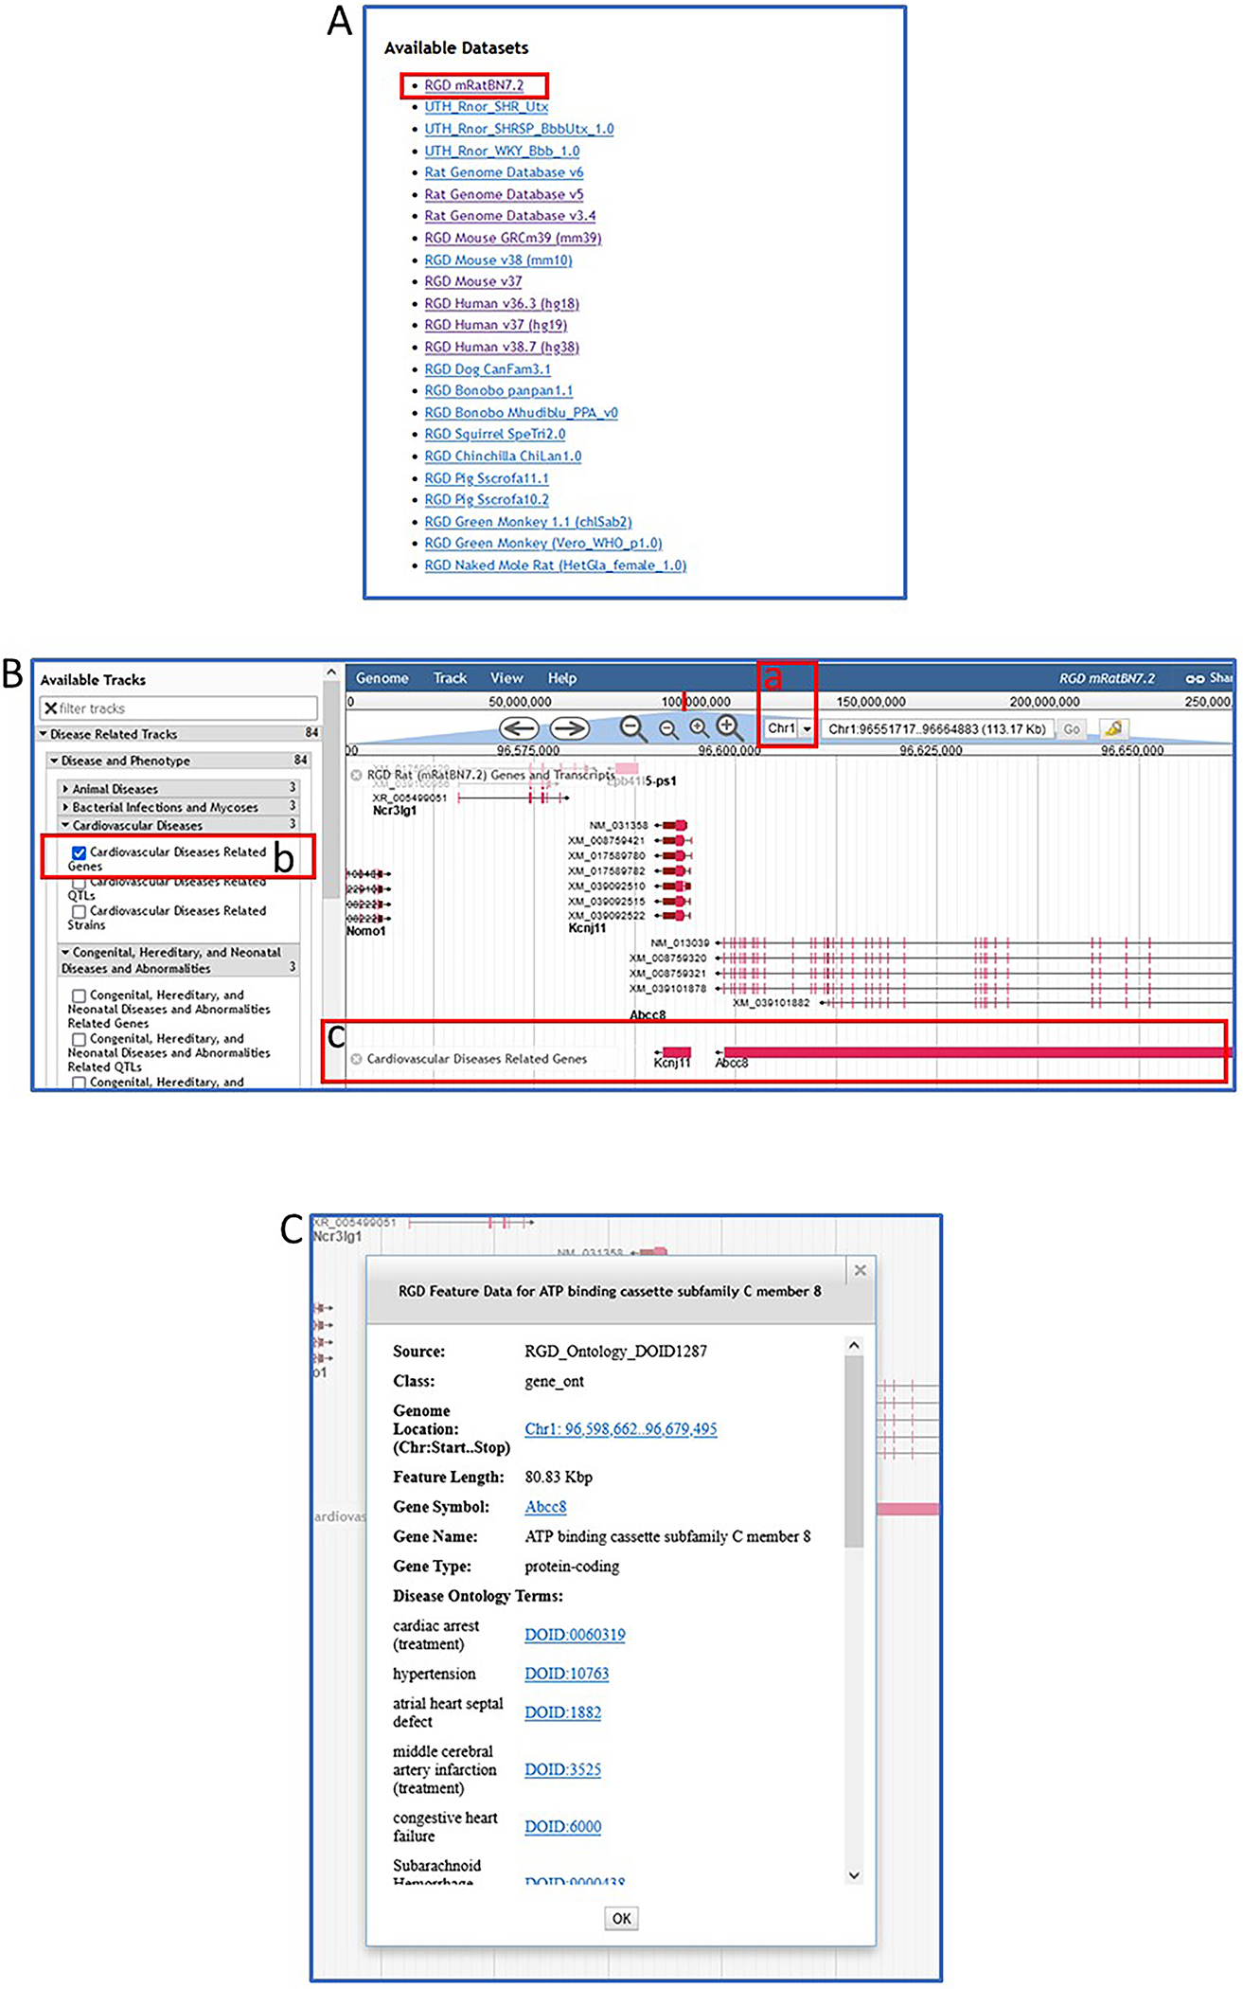Viewport: 1243px width, 1989px height.
Task: Click the small zoom-out magnifier
Action: [x=668, y=729]
